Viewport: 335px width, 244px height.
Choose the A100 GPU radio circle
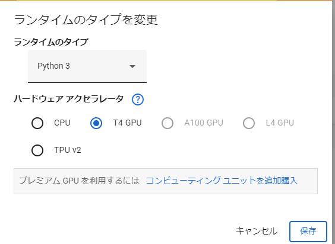coord(167,123)
